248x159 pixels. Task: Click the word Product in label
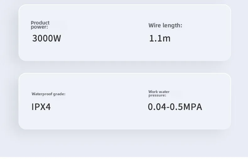coord(40,23)
